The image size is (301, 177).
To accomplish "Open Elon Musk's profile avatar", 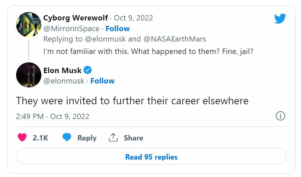I will tap(29, 75).
